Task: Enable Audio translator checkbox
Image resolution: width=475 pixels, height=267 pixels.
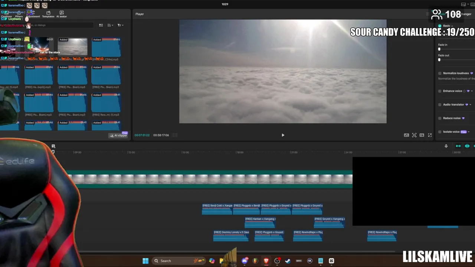Action: click(x=440, y=105)
